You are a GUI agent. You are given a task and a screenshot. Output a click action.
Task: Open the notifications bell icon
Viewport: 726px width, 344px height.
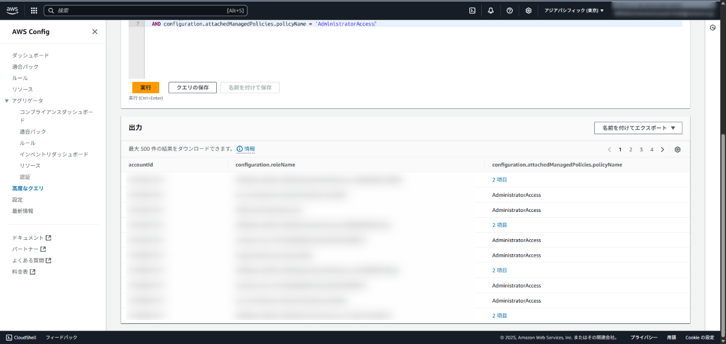[491, 10]
